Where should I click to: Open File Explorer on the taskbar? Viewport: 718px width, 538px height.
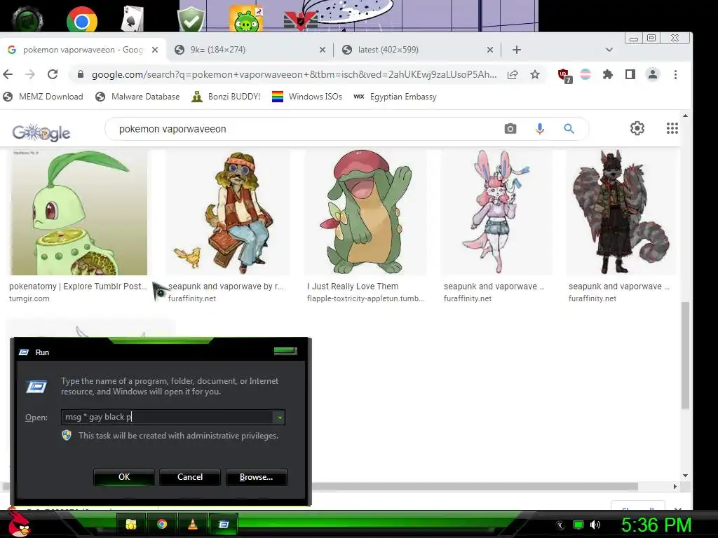(x=131, y=524)
